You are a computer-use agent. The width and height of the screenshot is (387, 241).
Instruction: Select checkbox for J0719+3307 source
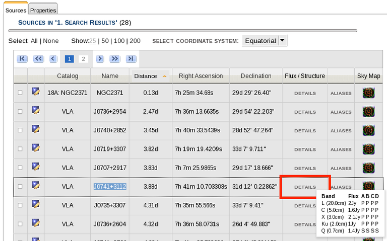pyautogui.click(x=20, y=149)
